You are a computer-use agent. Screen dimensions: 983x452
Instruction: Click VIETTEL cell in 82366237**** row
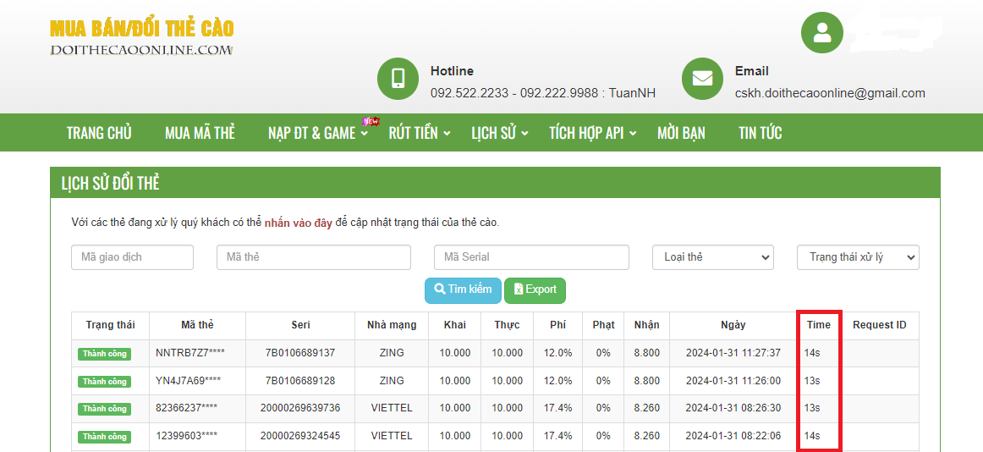point(392,408)
